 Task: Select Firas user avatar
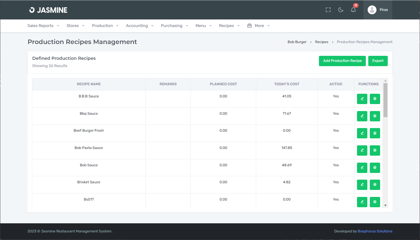372,9
